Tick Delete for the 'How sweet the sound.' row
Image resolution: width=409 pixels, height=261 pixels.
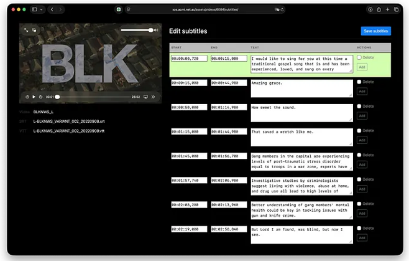[x=359, y=106]
